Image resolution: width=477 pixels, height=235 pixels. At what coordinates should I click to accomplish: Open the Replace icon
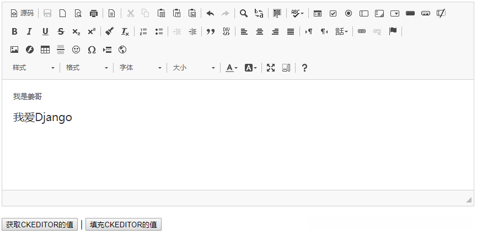(x=259, y=13)
